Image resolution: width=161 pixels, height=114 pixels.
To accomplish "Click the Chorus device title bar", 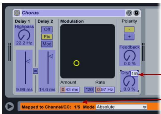I will pyautogui.click(x=73, y=13).
